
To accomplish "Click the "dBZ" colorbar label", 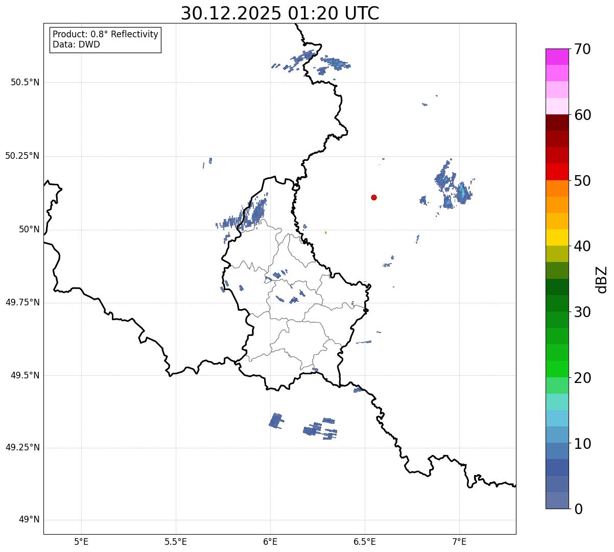I will point(602,279).
